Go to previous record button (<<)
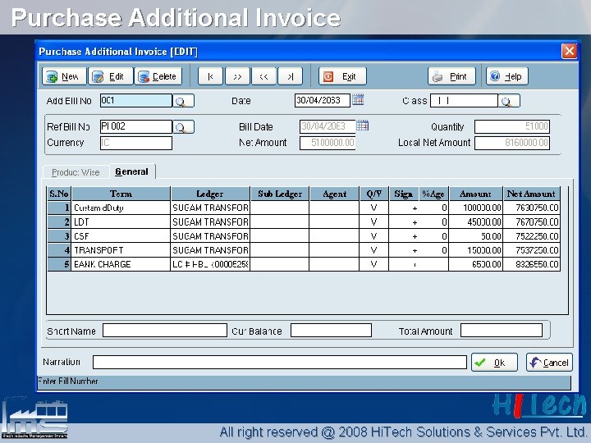This screenshot has height=443, width=591. [x=263, y=76]
